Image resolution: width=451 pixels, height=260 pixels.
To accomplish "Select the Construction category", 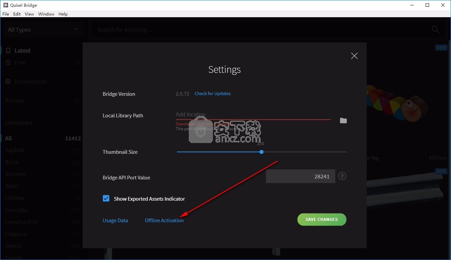I will pos(42,222).
